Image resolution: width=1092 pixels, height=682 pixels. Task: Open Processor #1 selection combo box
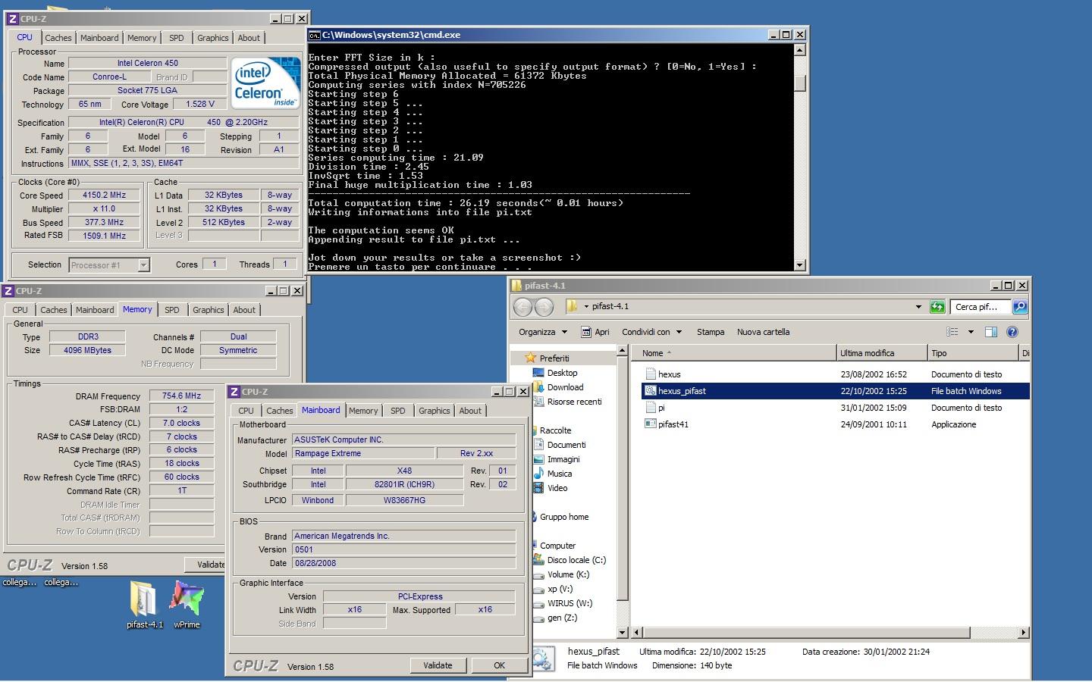pyautogui.click(x=109, y=264)
